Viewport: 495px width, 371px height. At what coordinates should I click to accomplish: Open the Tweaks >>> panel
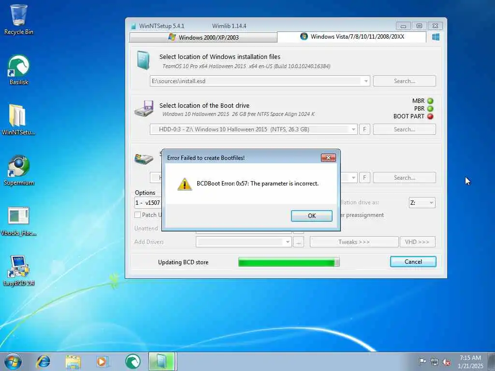tap(354, 242)
